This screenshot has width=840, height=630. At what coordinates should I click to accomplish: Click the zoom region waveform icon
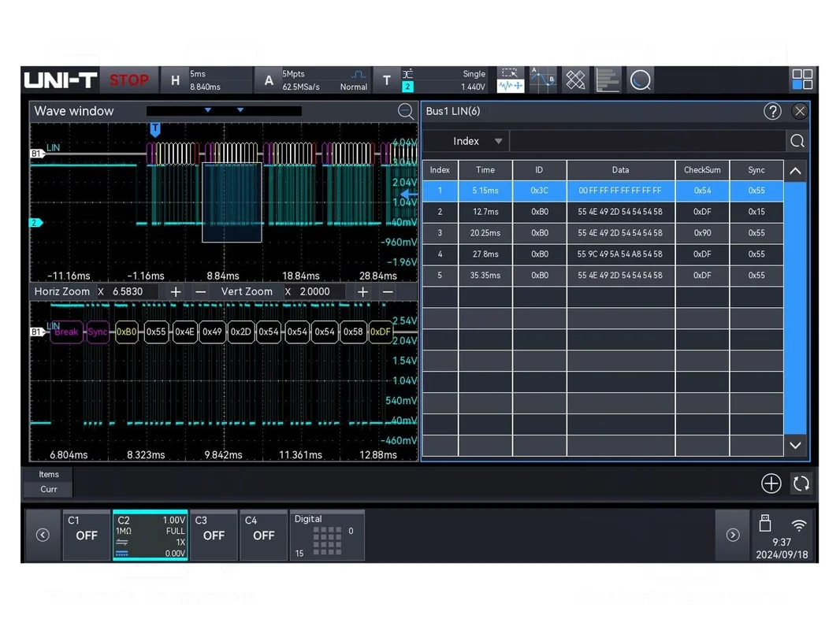[510, 80]
